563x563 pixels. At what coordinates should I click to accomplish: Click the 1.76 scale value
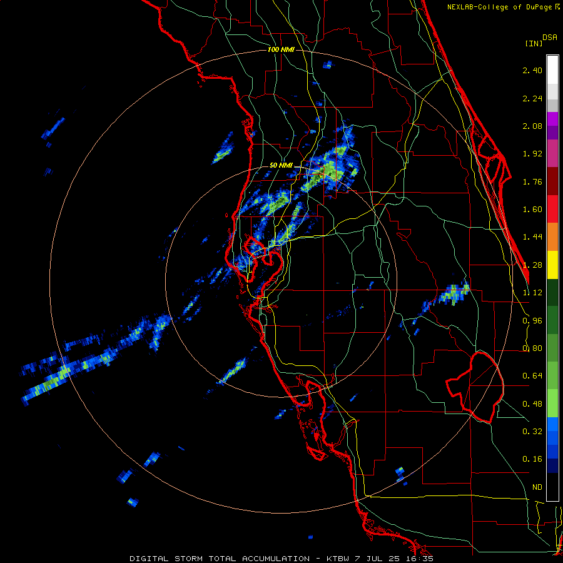532,181
